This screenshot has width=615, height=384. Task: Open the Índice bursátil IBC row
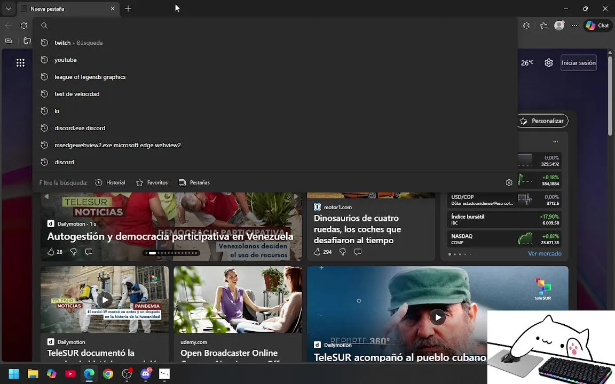click(504, 219)
